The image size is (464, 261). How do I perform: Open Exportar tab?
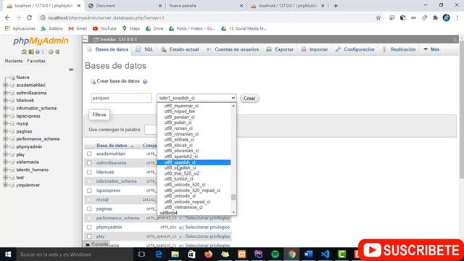(x=280, y=49)
